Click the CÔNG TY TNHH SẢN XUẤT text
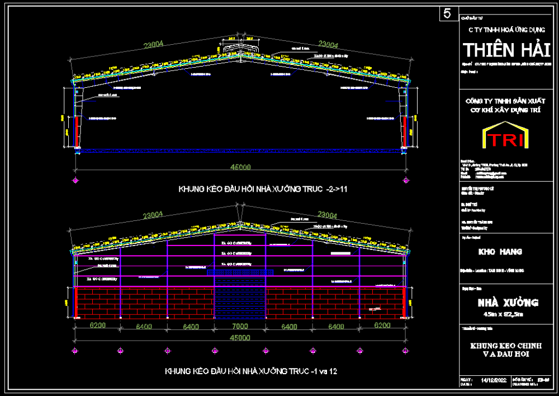The image size is (559, 396). point(505,101)
